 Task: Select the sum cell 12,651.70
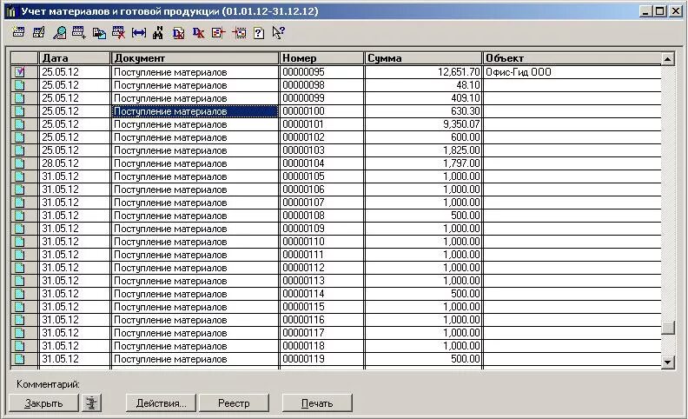pyautogui.click(x=423, y=71)
